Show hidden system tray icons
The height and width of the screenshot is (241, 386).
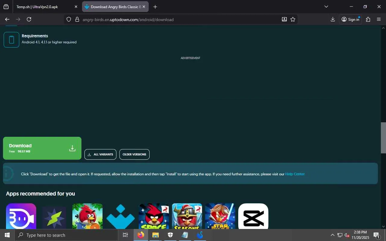333,235
